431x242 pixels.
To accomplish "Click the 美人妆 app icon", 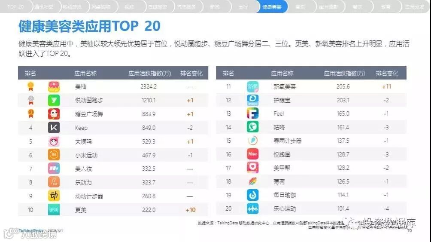I will click(x=54, y=168).
